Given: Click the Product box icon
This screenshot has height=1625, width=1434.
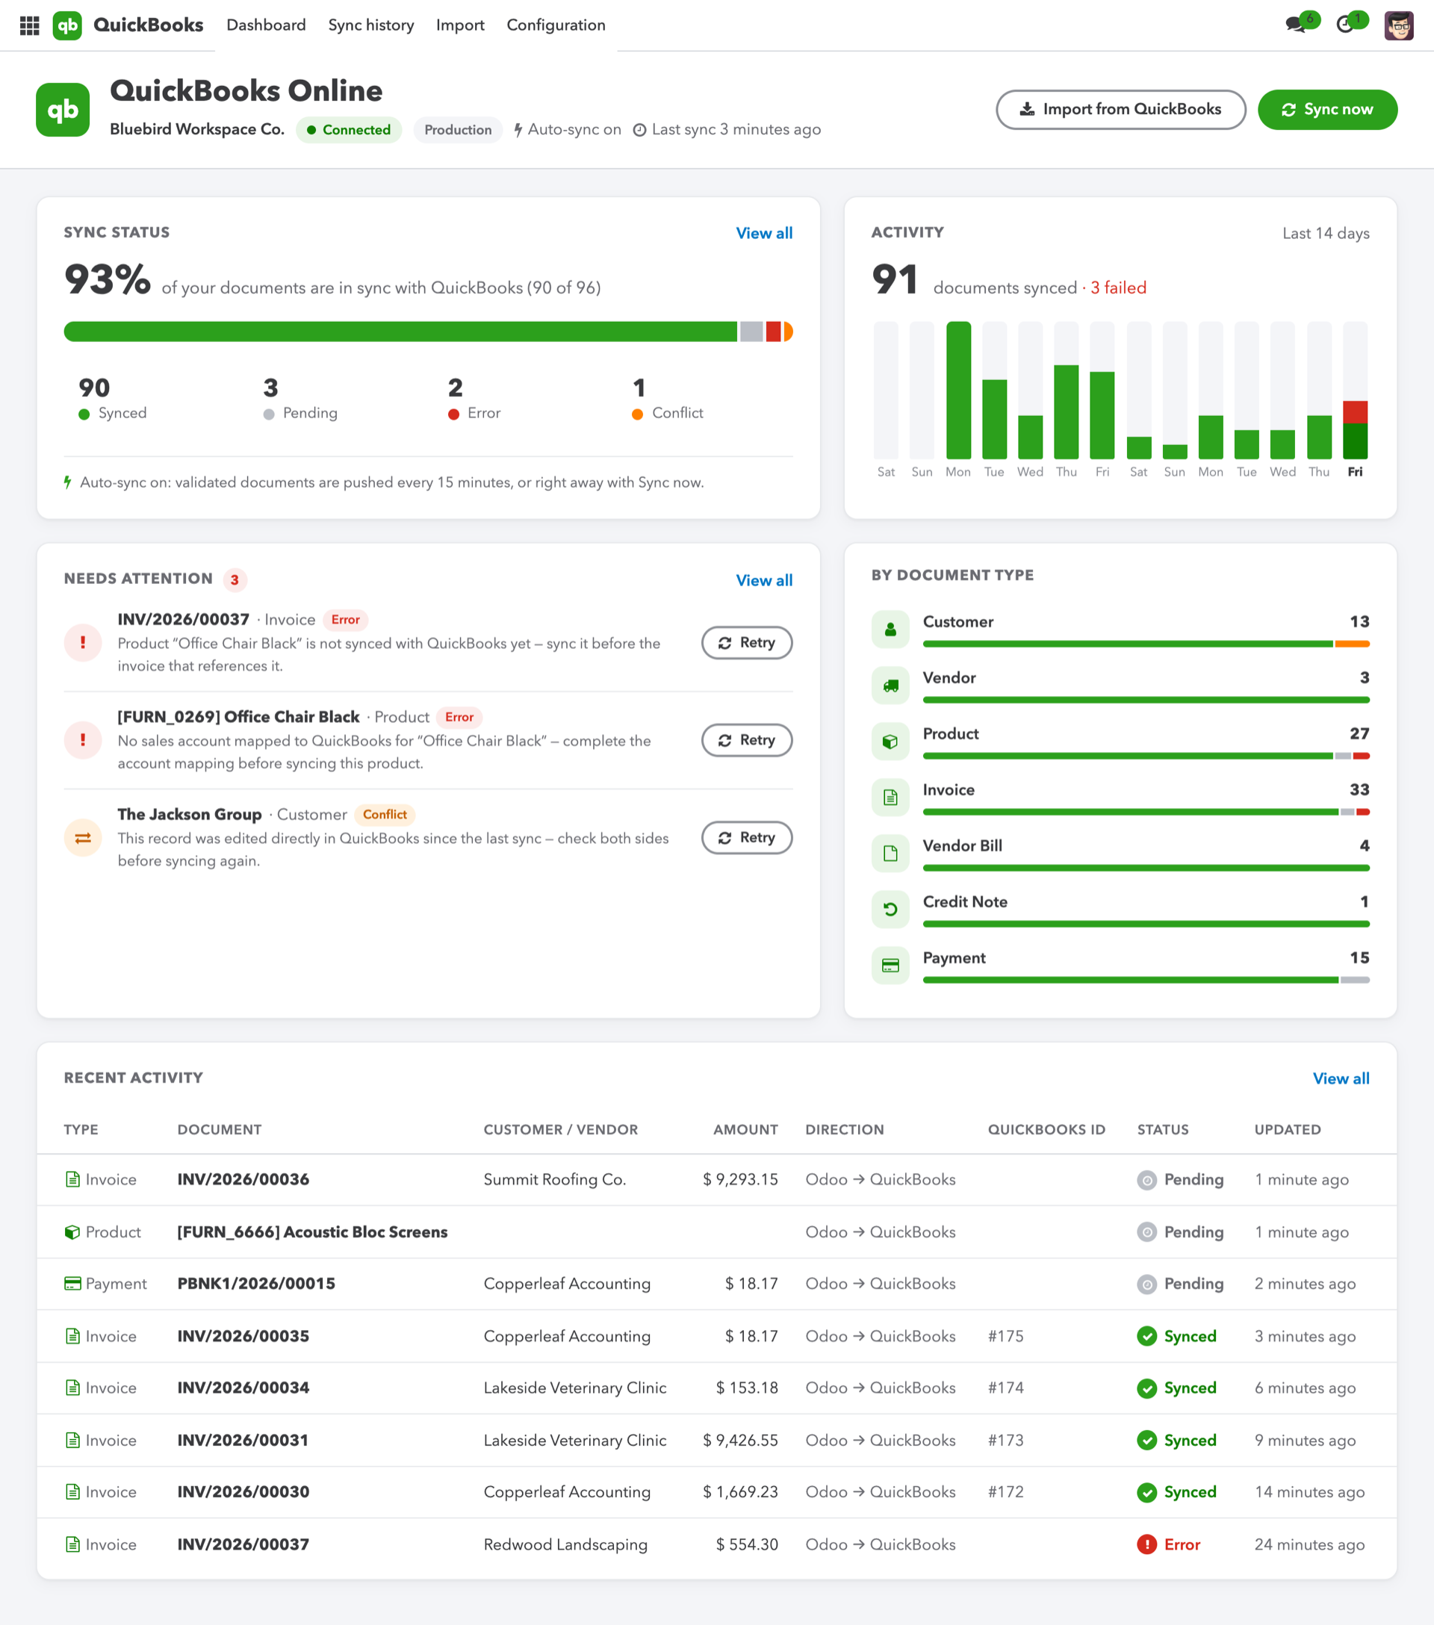Looking at the screenshot, I should (890, 742).
